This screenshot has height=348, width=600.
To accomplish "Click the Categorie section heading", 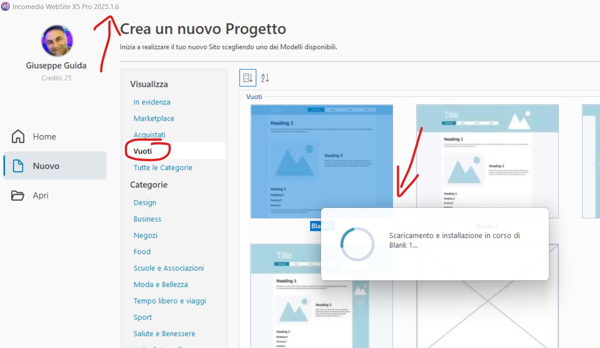I will click(x=149, y=184).
